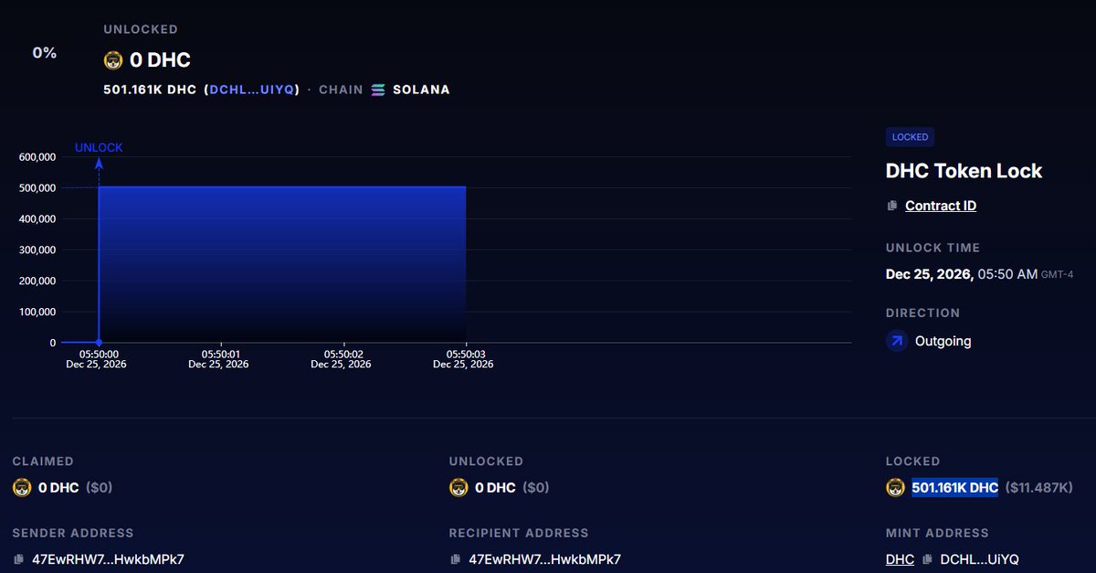
Task: Click the 501.161K DHC text in header
Action: click(152, 90)
